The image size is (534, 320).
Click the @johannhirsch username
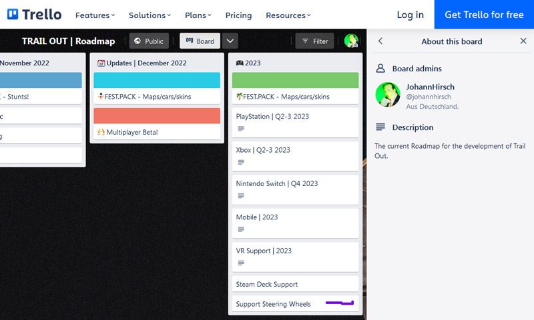[x=429, y=97]
